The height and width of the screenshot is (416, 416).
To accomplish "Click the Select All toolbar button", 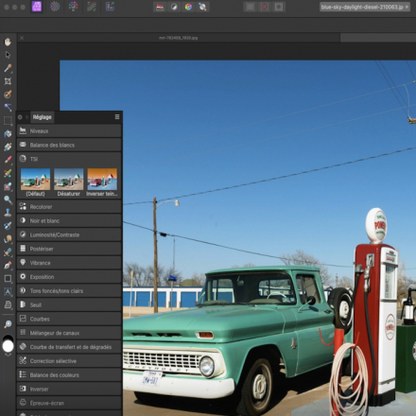I will (x=250, y=7).
